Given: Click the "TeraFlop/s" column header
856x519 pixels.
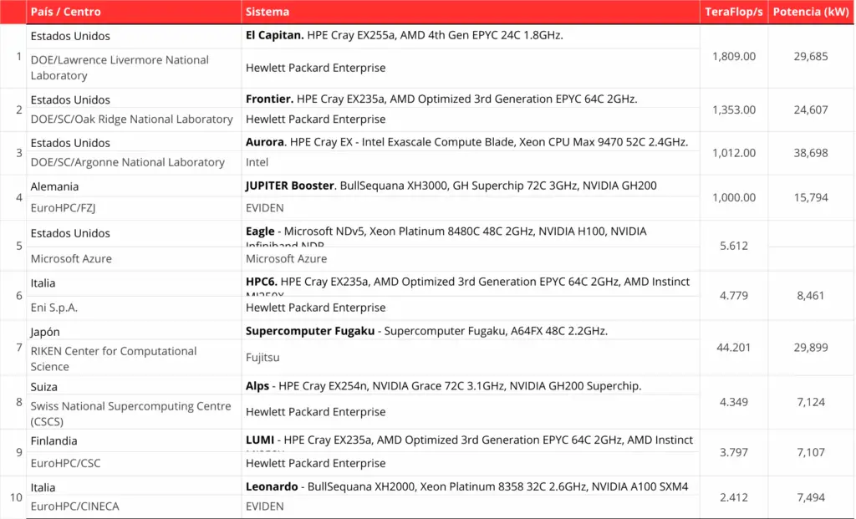Looking at the screenshot, I should pos(733,13).
